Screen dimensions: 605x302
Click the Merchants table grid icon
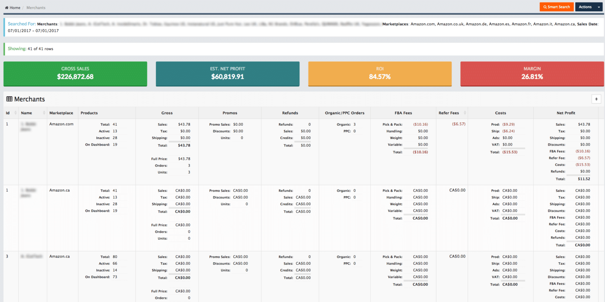coord(9,99)
